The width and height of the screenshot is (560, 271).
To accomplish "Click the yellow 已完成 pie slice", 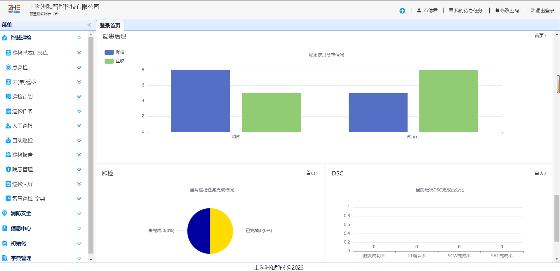I will click(222, 231).
